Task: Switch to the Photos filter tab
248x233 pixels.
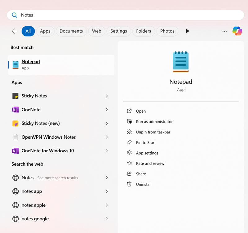Action: [x=167, y=31]
